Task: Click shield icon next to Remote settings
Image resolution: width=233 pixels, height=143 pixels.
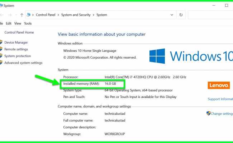Action: [x=1, y=49]
